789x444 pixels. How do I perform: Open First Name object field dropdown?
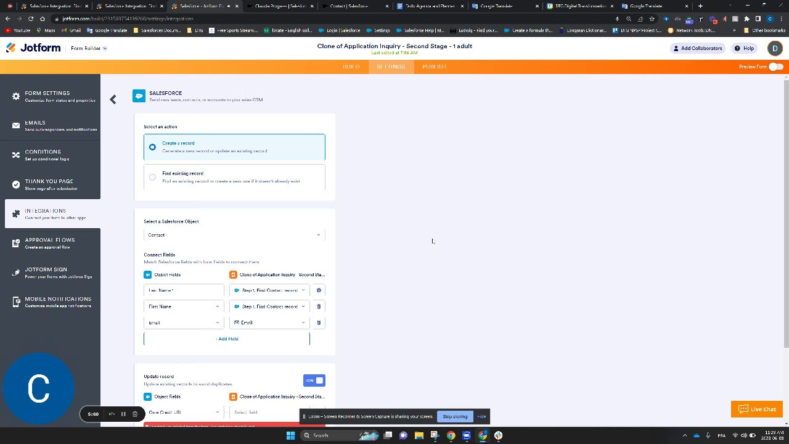pos(184,306)
